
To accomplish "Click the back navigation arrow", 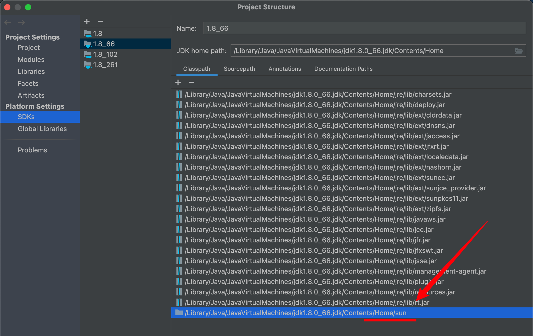I will click(x=8, y=22).
